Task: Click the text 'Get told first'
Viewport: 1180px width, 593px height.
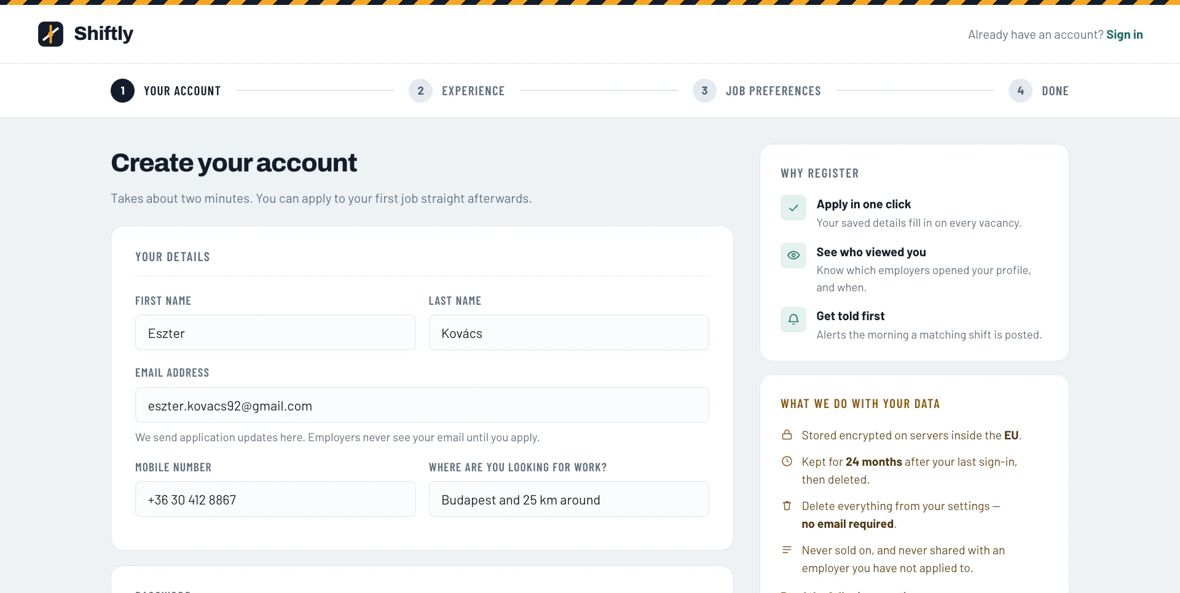Action: pyautogui.click(x=851, y=316)
